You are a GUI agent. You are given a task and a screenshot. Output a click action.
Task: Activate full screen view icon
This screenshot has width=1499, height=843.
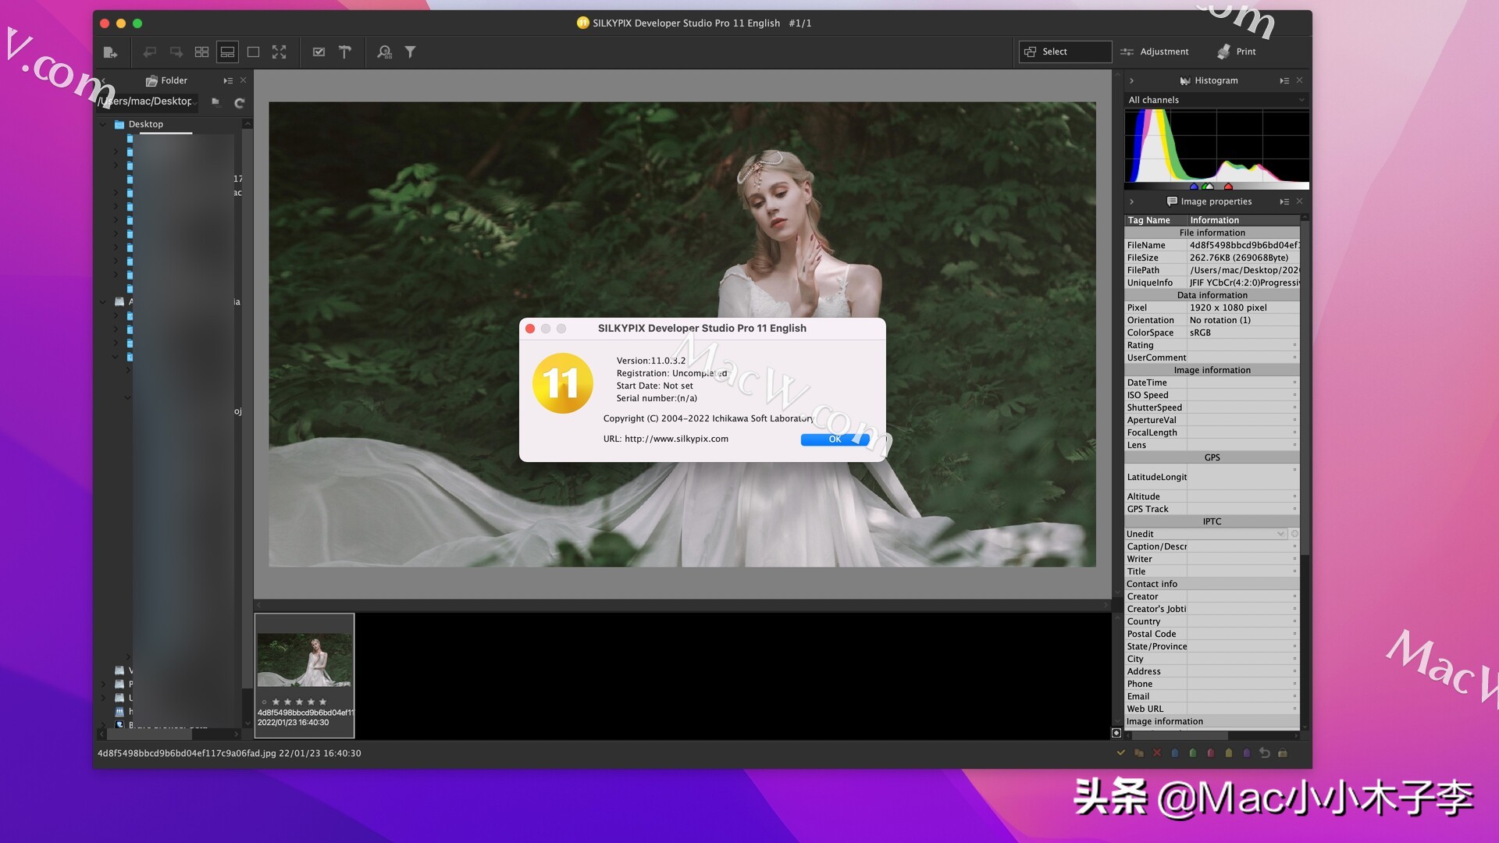pyautogui.click(x=280, y=52)
